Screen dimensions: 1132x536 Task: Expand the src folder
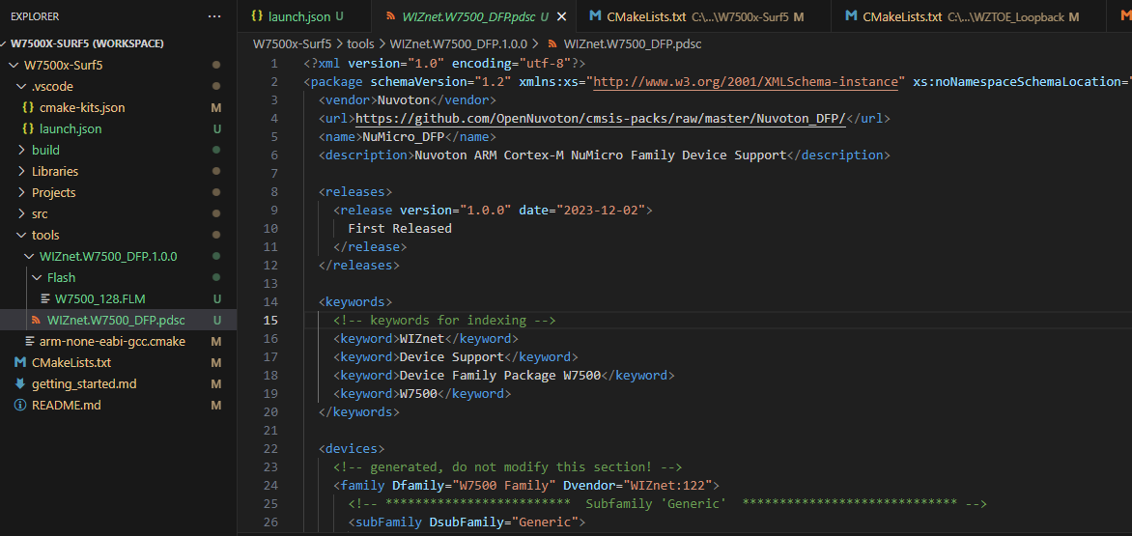click(x=21, y=214)
